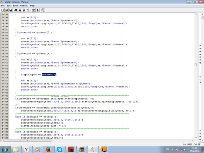Click 'Col: 28' in the status bar
The image size is (204, 153).
click(x=197, y=145)
